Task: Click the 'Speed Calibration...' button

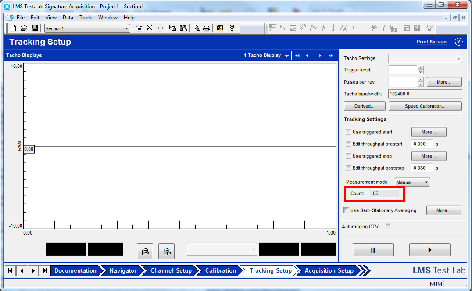Action: coord(425,106)
